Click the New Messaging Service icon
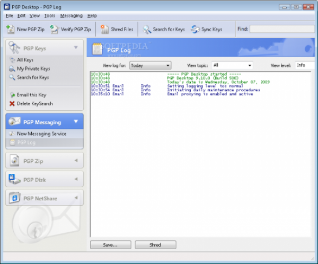Image resolution: width=318 pixels, height=264 pixels. pyautogui.click(x=12, y=134)
